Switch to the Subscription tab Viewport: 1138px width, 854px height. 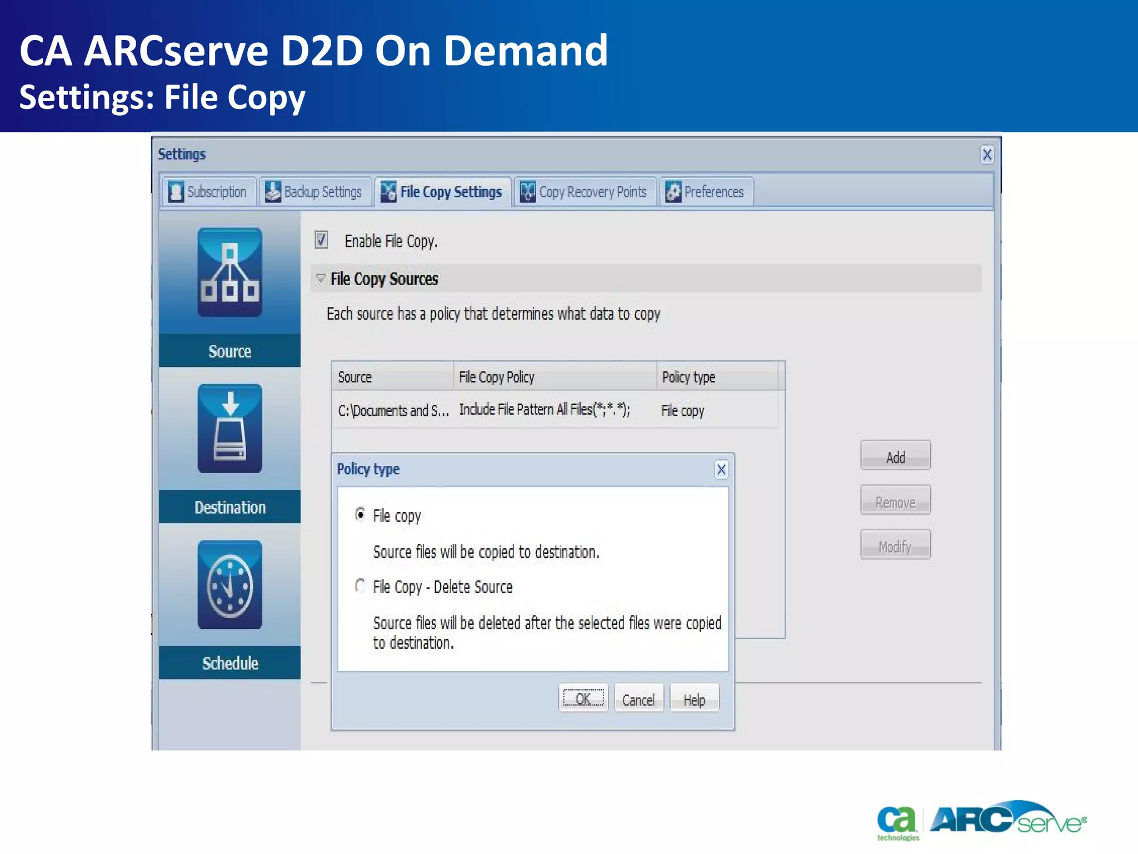(209, 192)
